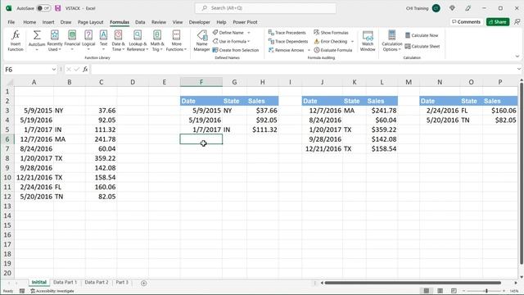Click Create from Selection
The image size is (524, 295).
pos(236,50)
